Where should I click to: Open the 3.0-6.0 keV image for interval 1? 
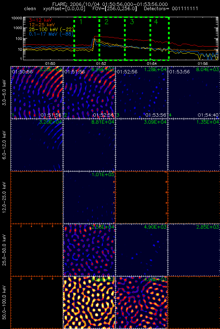[37, 92]
